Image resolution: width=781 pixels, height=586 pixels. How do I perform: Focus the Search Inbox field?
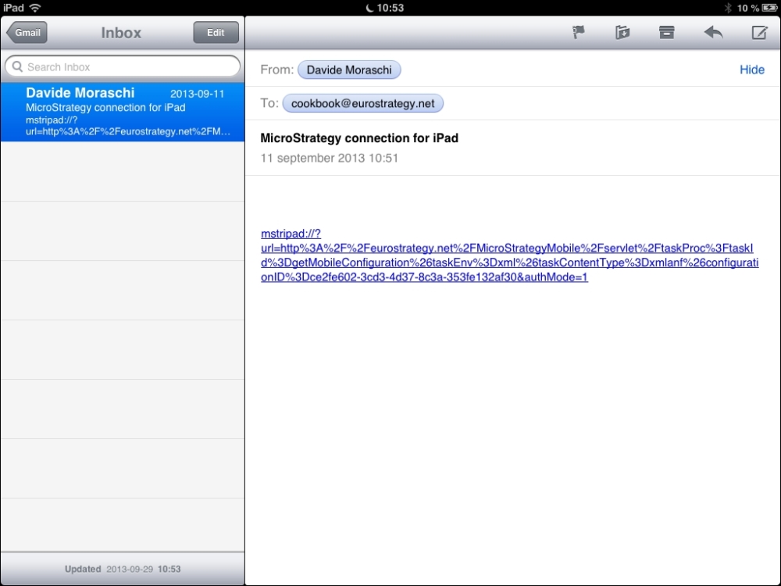pos(123,66)
